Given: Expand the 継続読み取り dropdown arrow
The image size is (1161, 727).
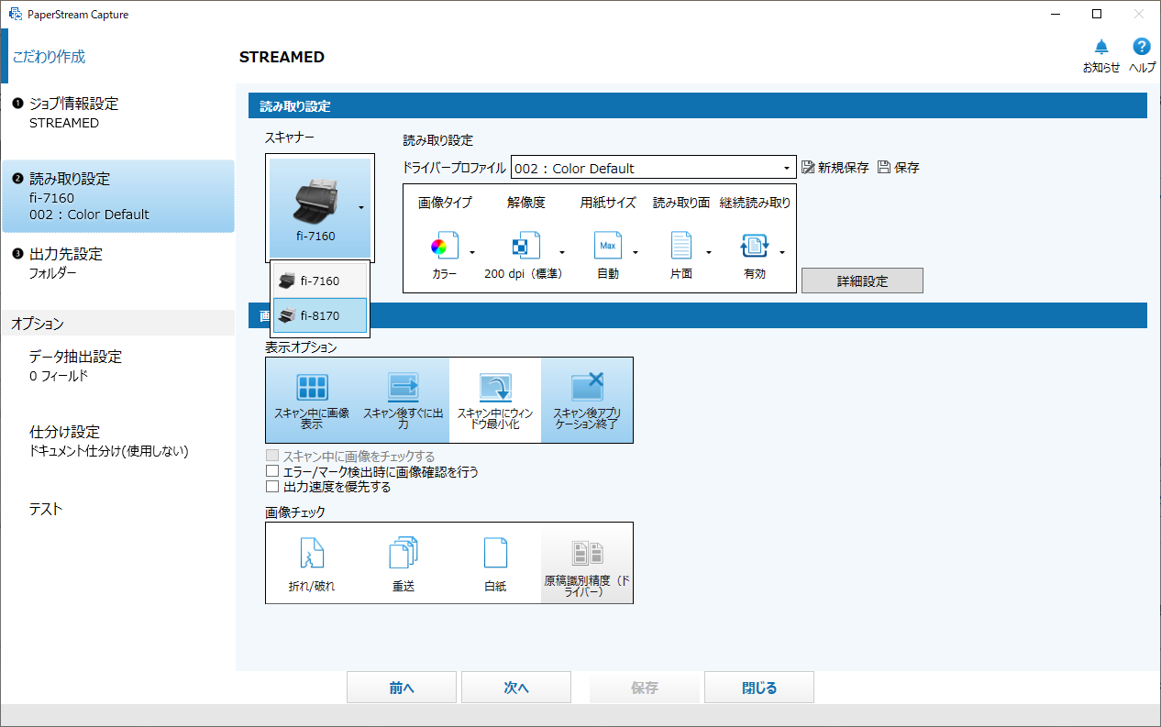Looking at the screenshot, I should (782, 252).
